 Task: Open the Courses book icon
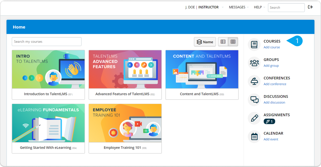(x=254, y=44)
